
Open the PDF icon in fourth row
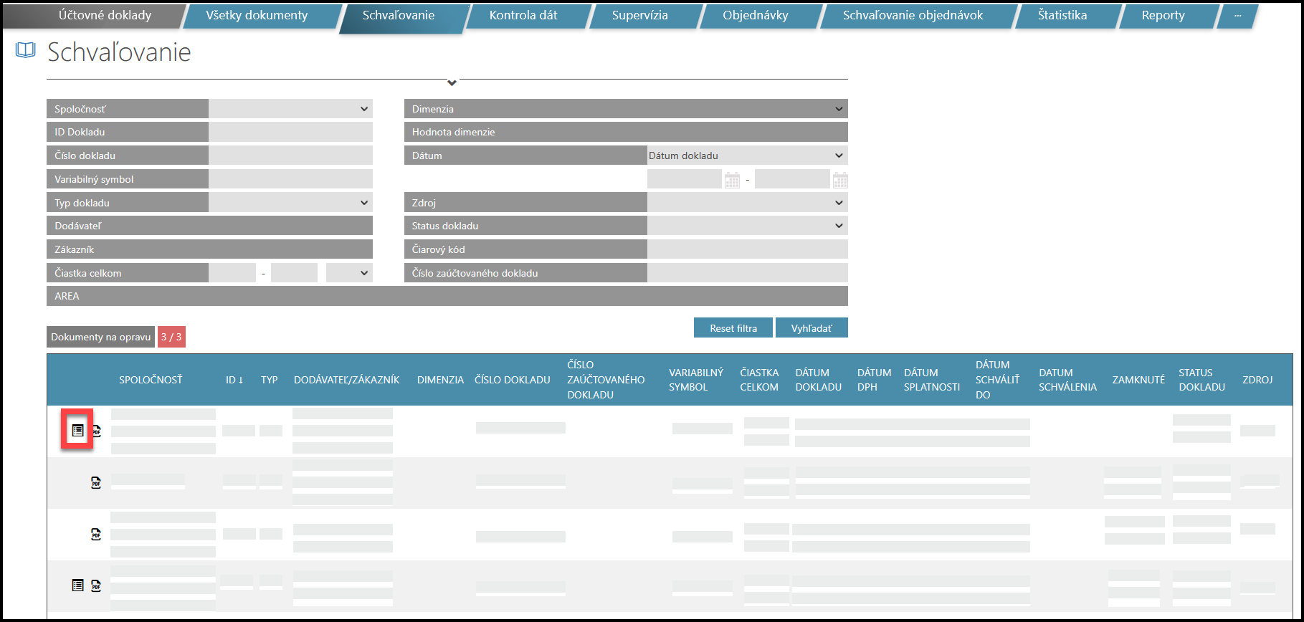(x=96, y=585)
